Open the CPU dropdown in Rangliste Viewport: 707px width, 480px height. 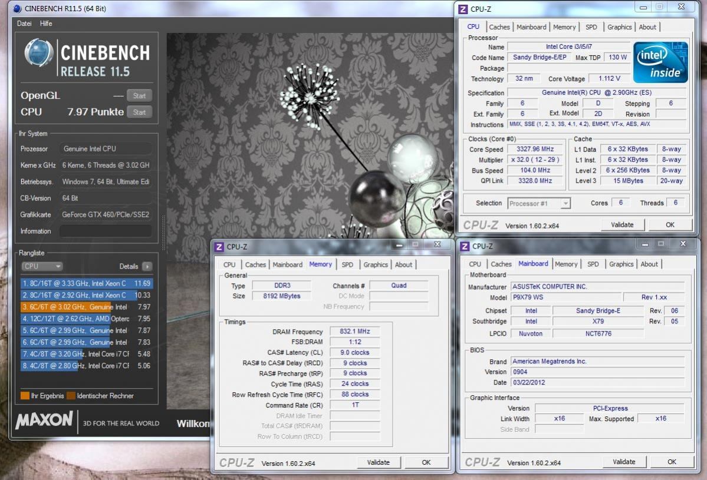coord(42,266)
